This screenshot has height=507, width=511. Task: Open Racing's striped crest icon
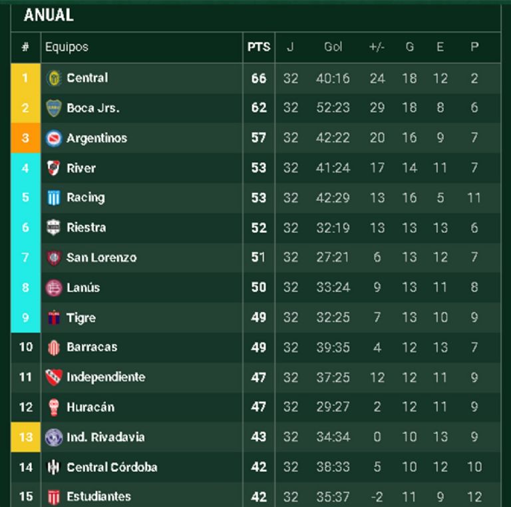coord(53,198)
